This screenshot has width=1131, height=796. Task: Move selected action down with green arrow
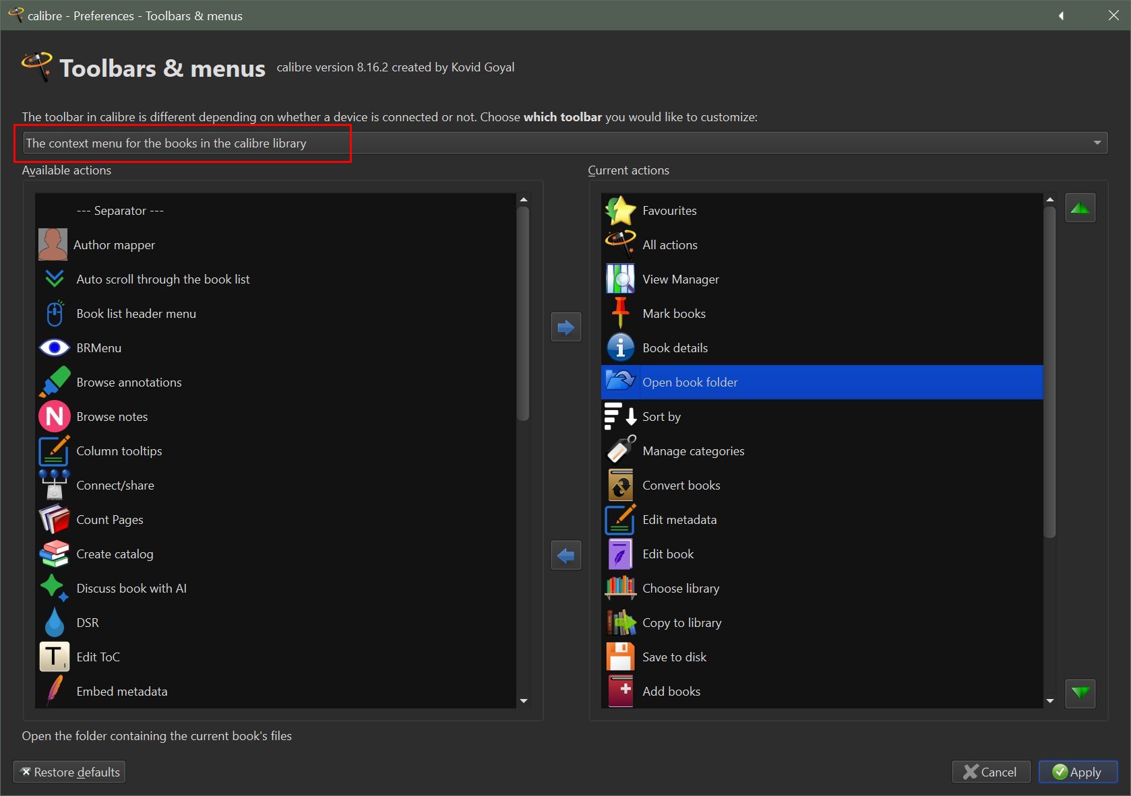point(1080,694)
